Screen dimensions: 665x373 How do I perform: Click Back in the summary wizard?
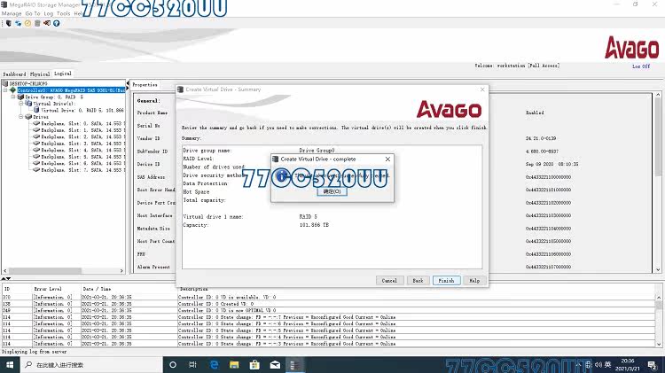click(x=419, y=281)
